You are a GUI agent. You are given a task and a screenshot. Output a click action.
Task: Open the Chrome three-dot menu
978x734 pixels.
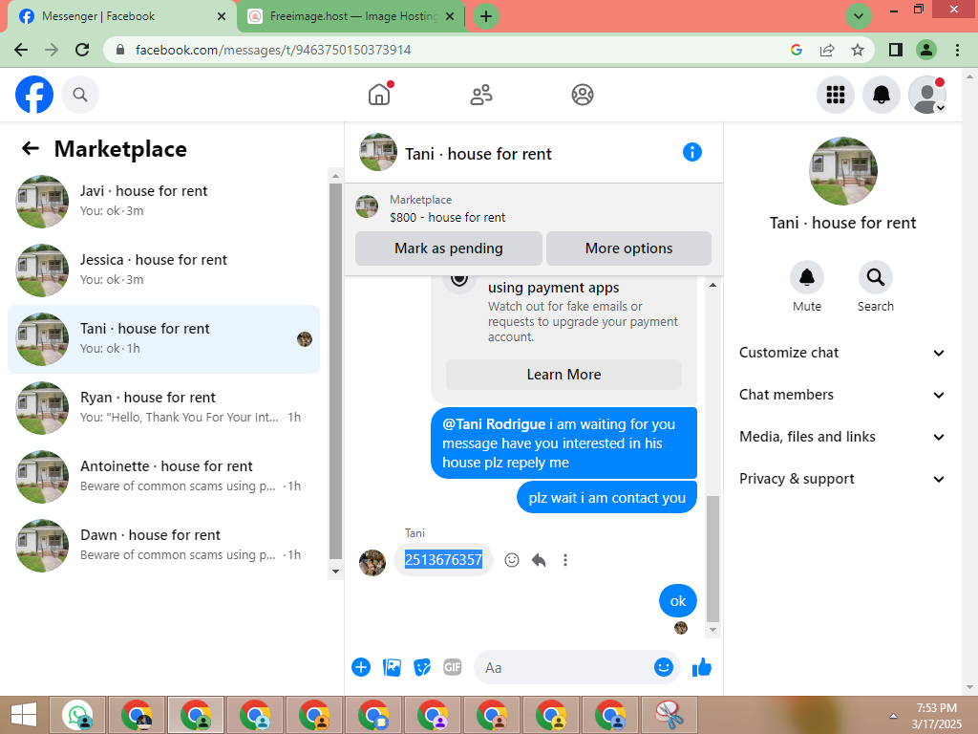coord(957,50)
